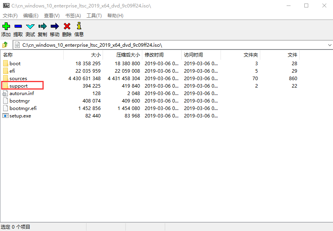Click packed size 1 454 080
This screenshot has height=231, width=333.
tap(129, 108)
